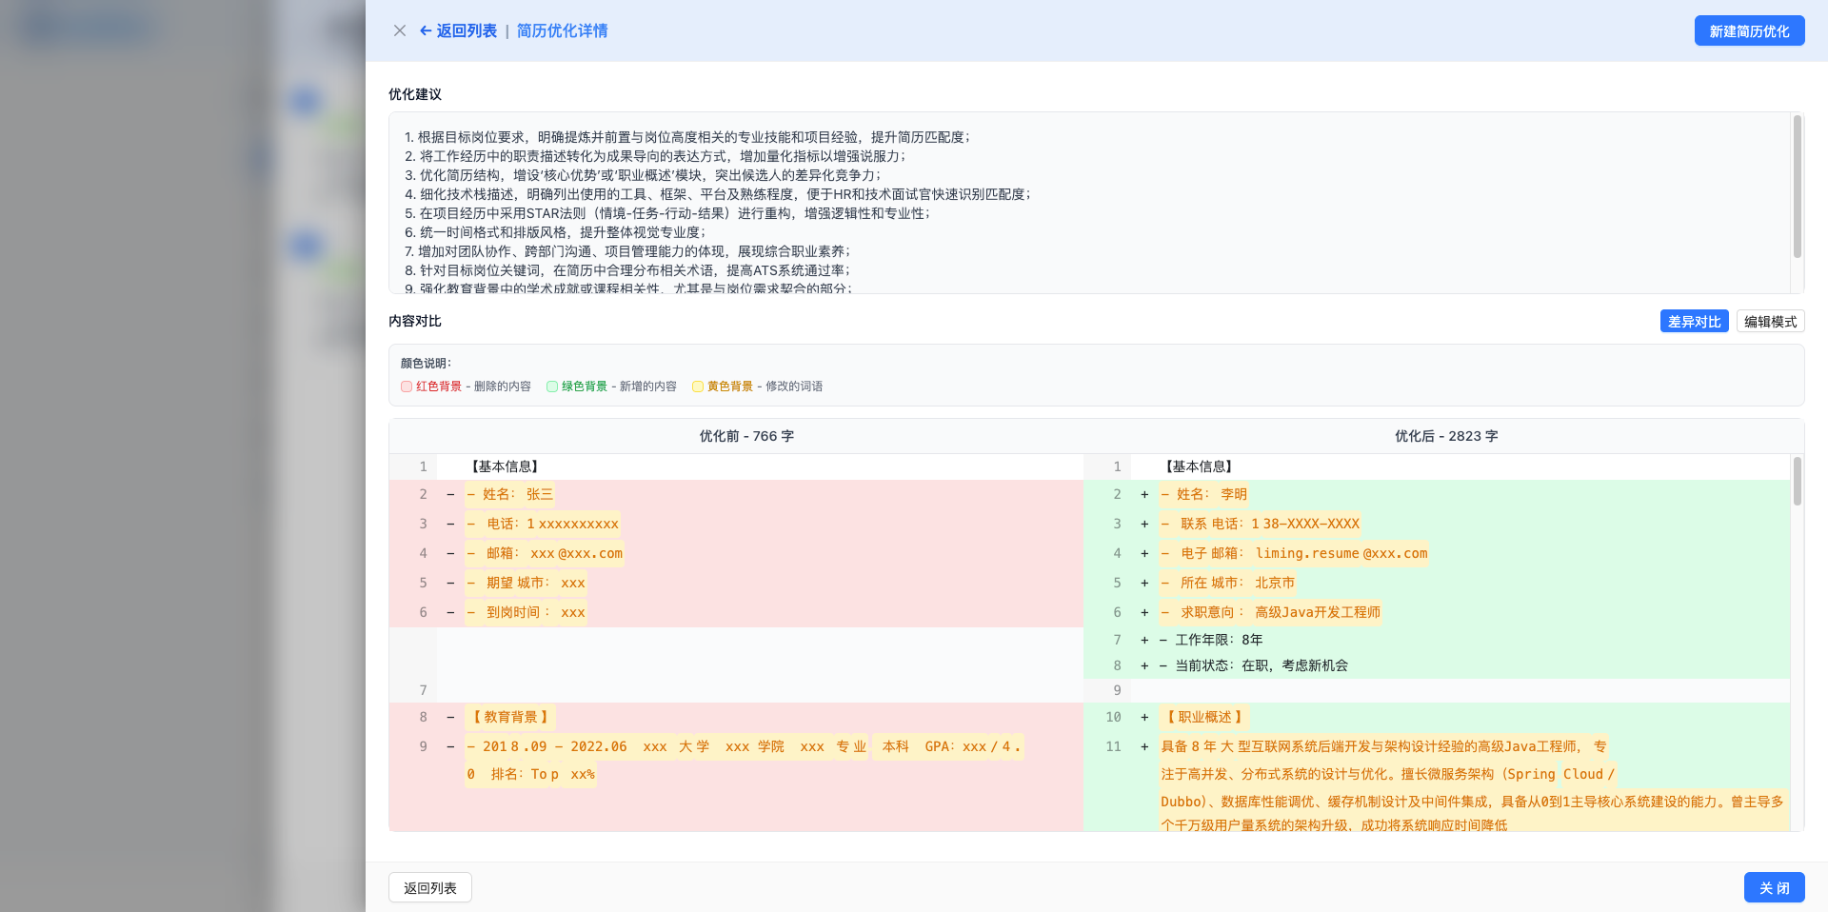
Task: Click the 关闭 button at bottom right
Action: pos(1774,886)
